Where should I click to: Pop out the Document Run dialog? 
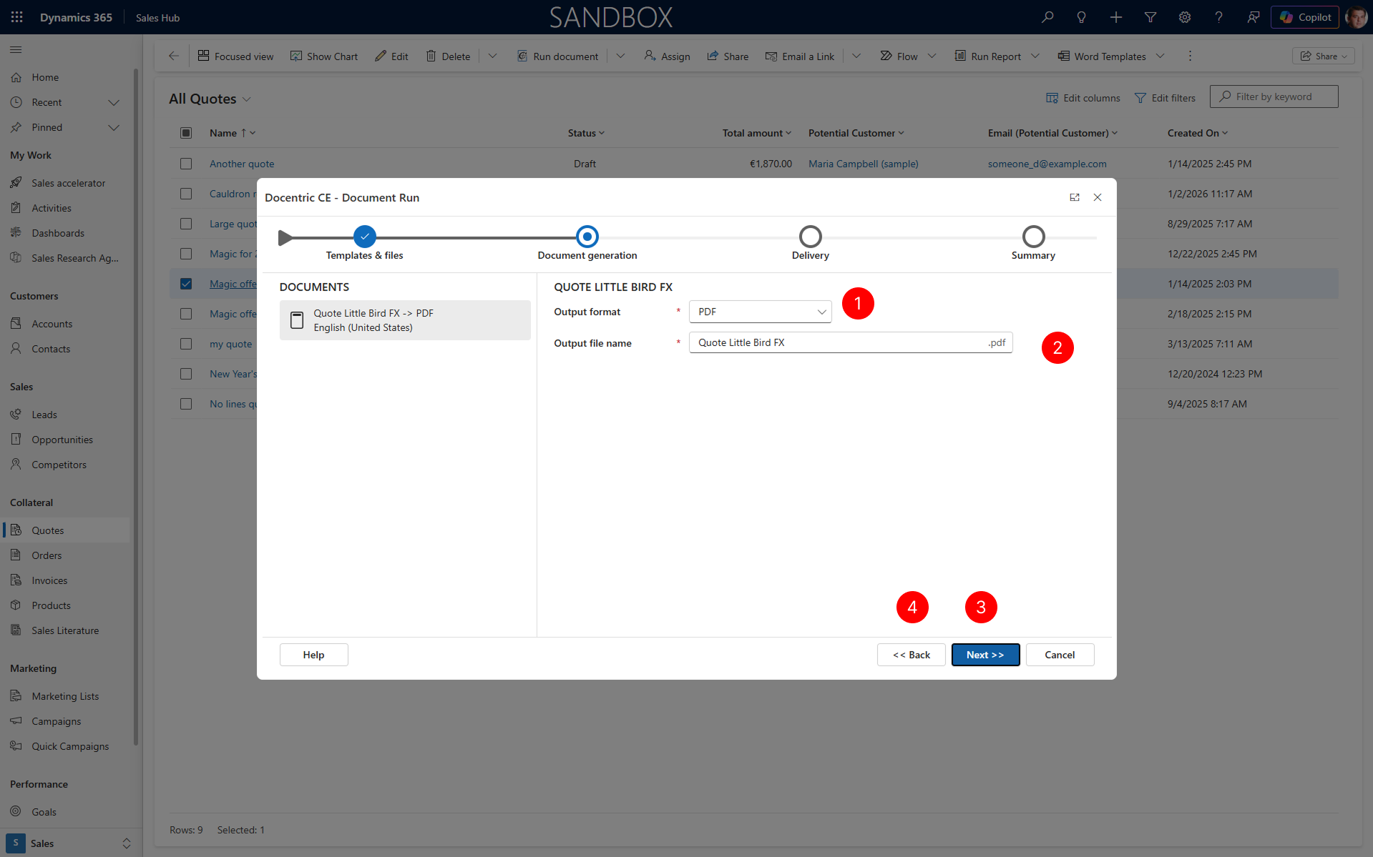pos(1075,197)
